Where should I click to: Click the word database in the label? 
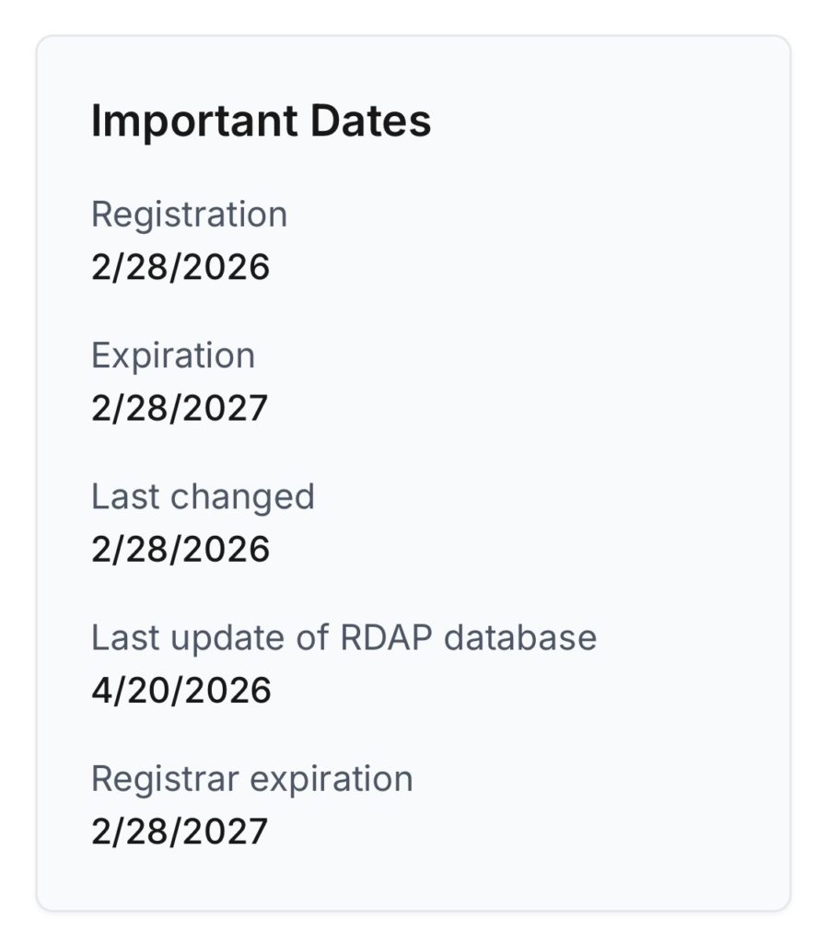[520, 637]
